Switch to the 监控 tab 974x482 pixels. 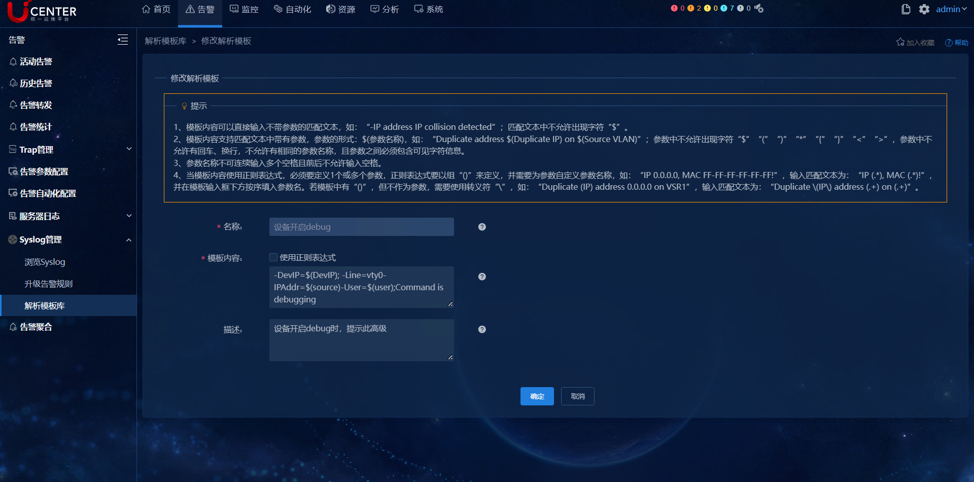pos(244,9)
